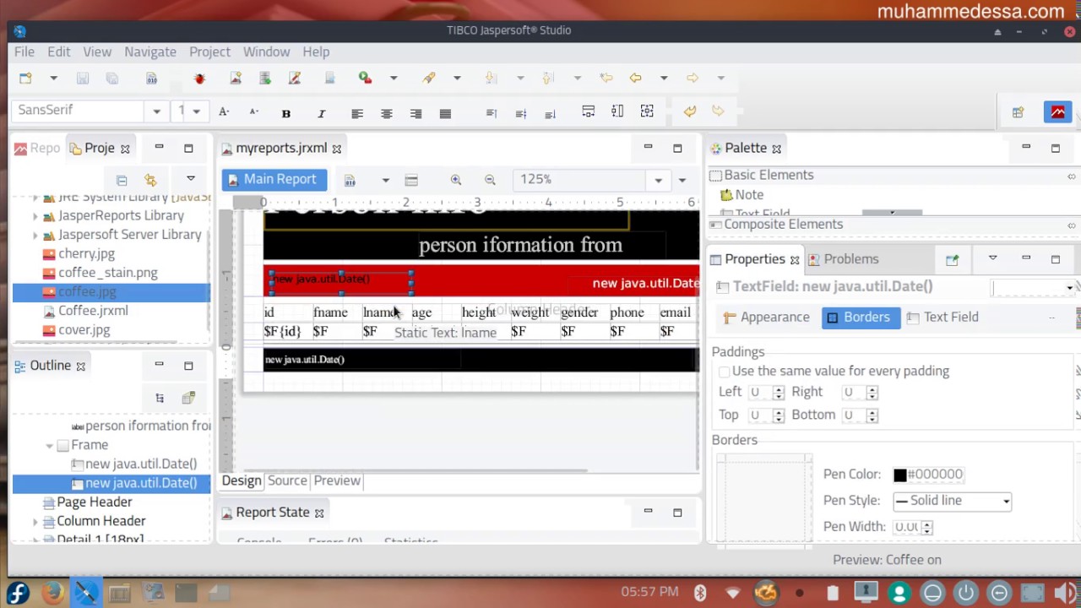Click the Fedora start menu icon
1081x608 pixels.
18,592
